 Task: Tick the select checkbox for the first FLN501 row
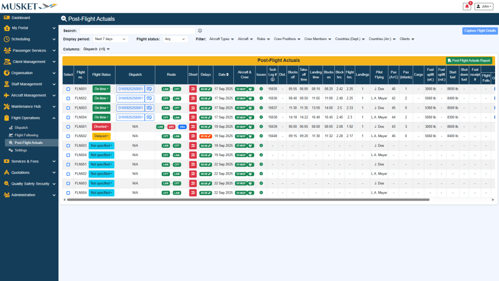point(68,89)
